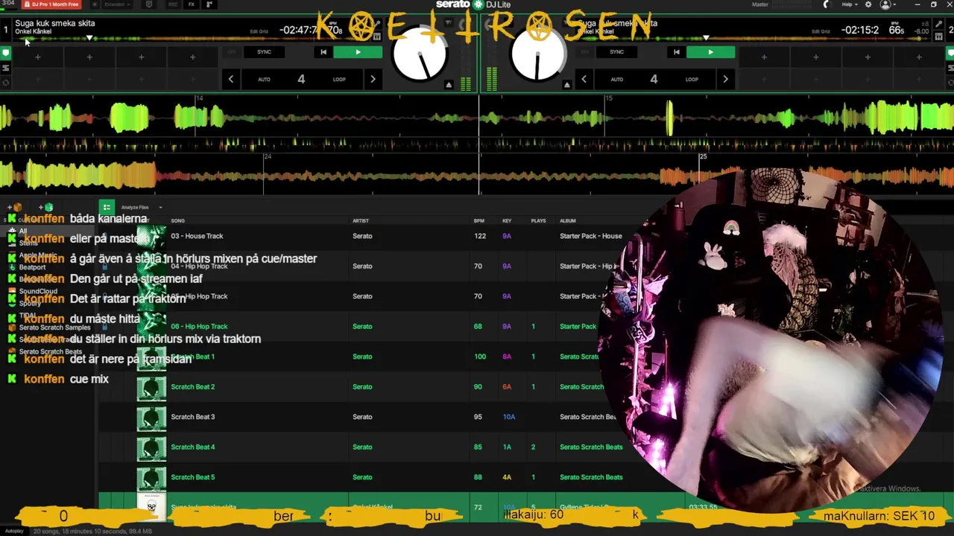Increase right deck auto loop size
954x536 pixels.
[x=725, y=79]
